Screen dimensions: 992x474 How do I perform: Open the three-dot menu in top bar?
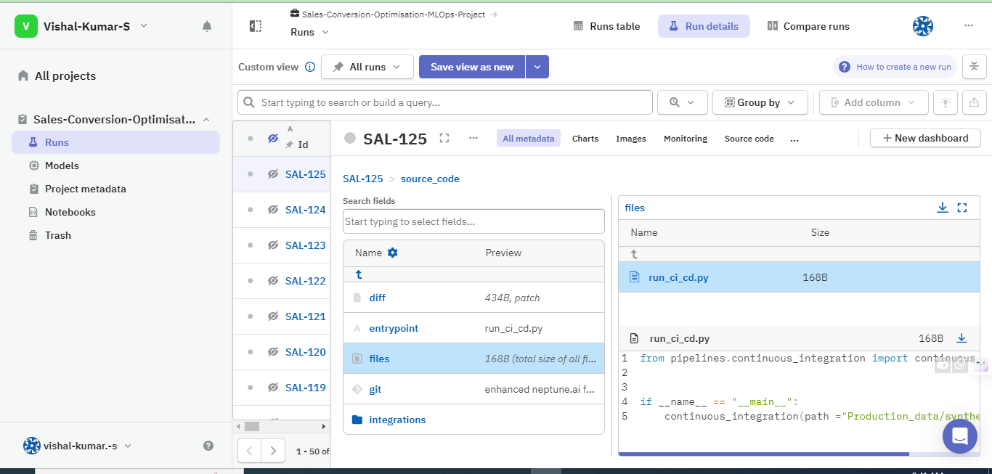coord(969,25)
